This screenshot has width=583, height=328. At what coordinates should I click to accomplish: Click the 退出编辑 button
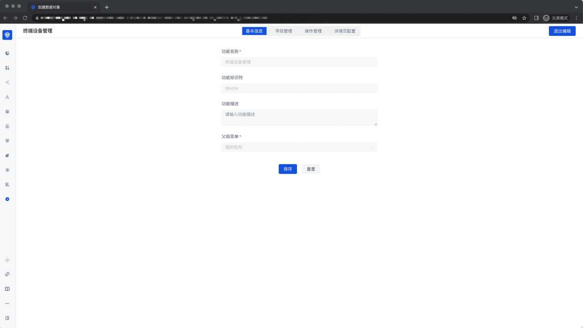[562, 31]
